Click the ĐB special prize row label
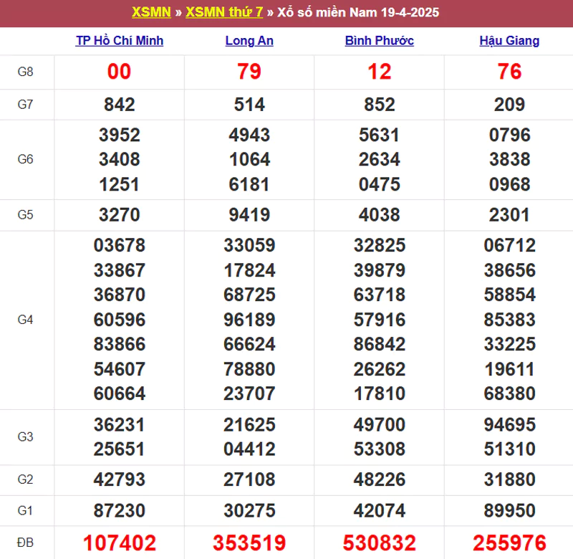The image size is (573, 559). 26,543
